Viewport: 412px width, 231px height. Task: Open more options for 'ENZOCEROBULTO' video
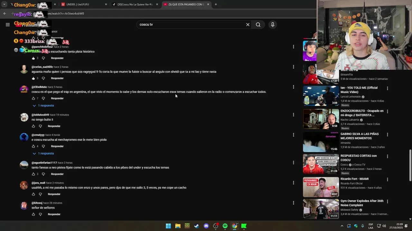tap(387, 111)
